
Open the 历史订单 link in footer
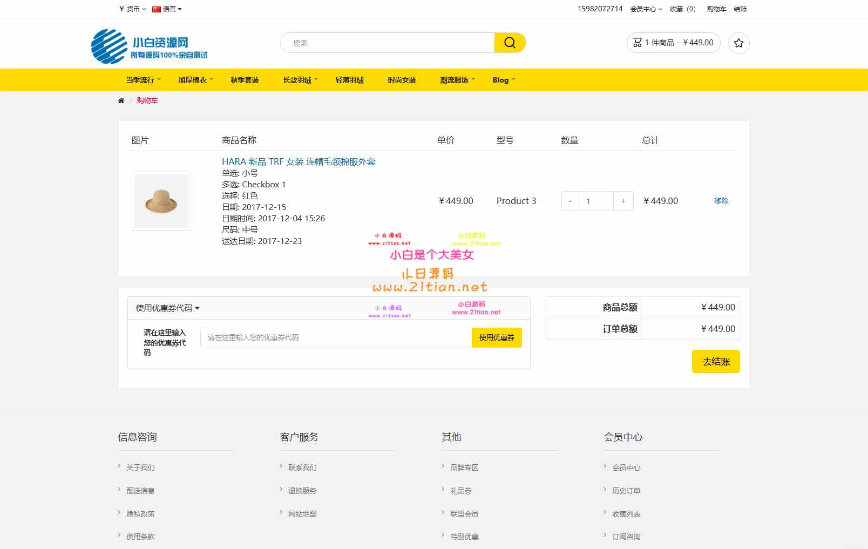[x=627, y=490]
